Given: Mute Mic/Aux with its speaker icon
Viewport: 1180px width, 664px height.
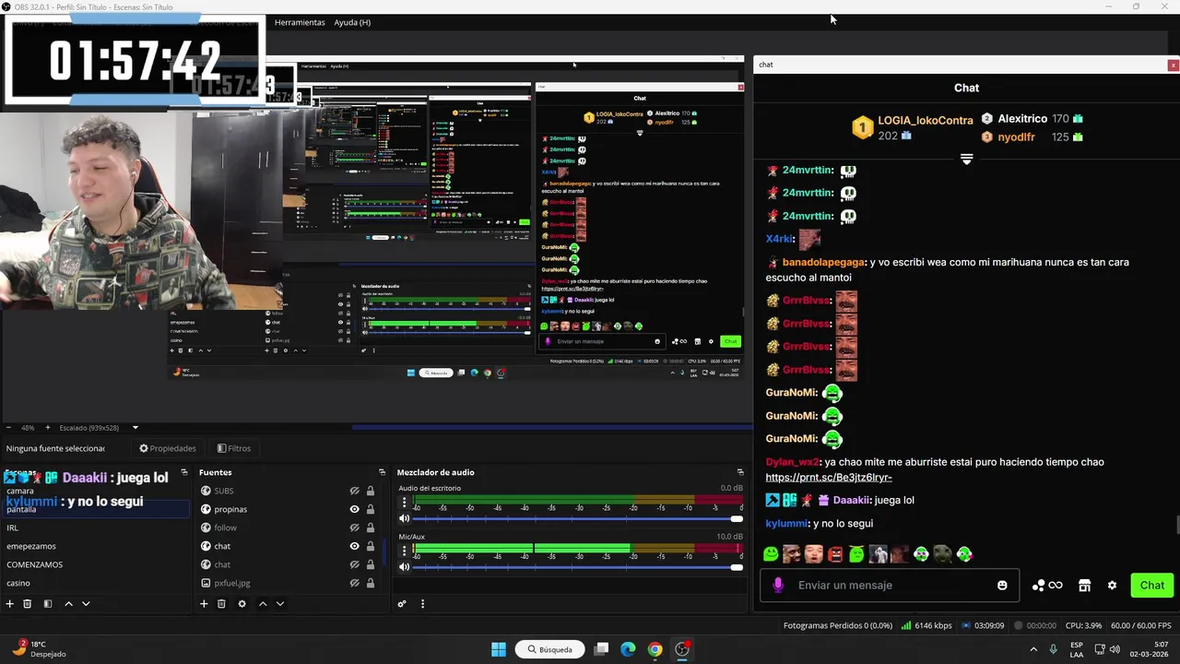Looking at the screenshot, I should (404, 567).
